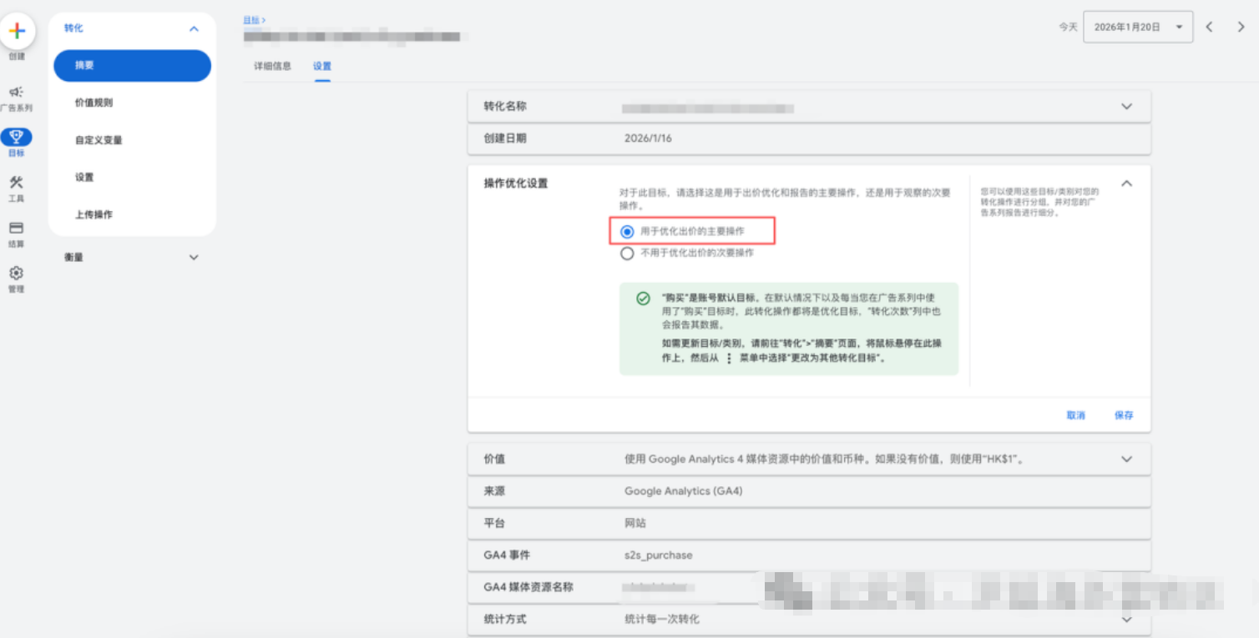Select the 广告系列 (Campaigns) sidebar icon

pyautogui.click(x=16, y=93)
